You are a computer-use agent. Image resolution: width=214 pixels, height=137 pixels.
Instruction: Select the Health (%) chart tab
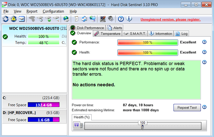82,117
